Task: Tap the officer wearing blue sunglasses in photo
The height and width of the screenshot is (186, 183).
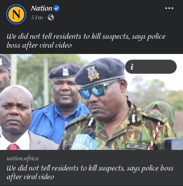Action: [117, 104]
